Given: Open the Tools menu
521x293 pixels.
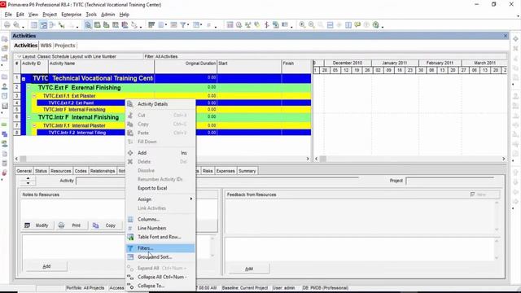Looking at the screenshot, I should (x=91, y=15).
